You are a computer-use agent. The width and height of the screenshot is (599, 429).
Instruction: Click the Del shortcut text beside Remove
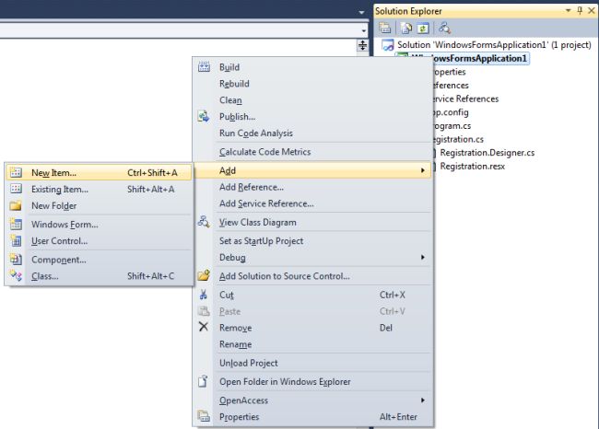[386, 328]
